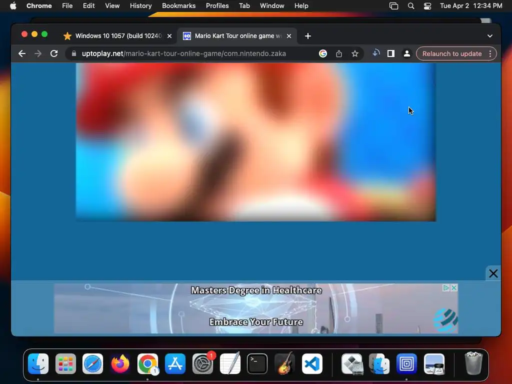Open Control Center in menu bar
The width and height of the screenshot is (512, 384).
pos(427,6)
